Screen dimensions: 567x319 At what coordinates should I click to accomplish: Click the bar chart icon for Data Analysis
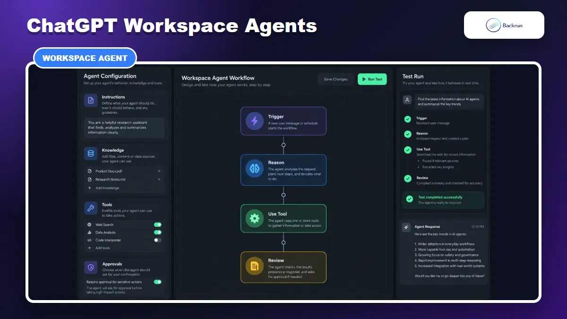(89, 233)
